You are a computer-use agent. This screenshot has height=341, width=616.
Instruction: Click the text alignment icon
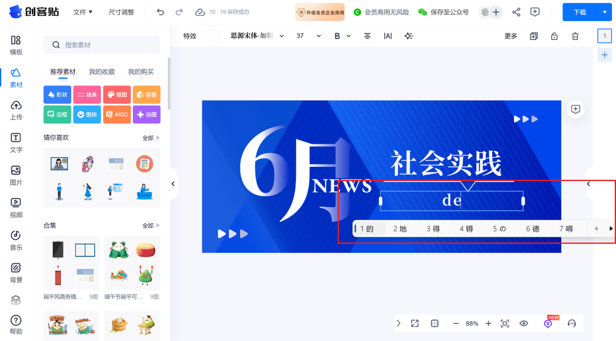point(367,36)
